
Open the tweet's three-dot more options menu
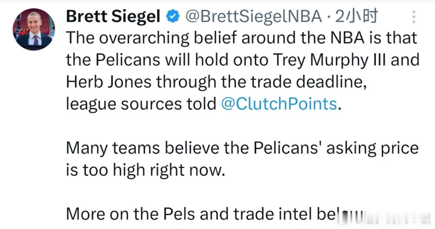(x=414, y=17)
